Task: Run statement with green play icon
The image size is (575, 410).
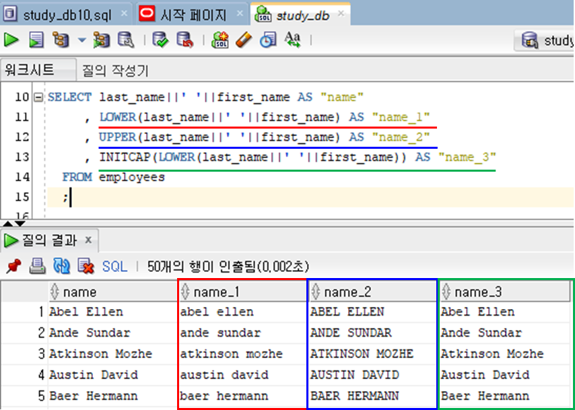Action: click(x=11, y=40)
